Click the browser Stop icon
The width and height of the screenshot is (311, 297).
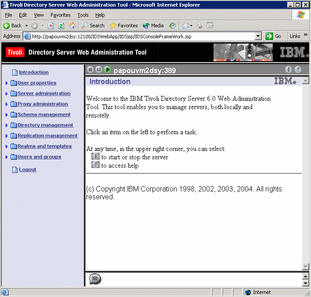(x=51, y=26)
